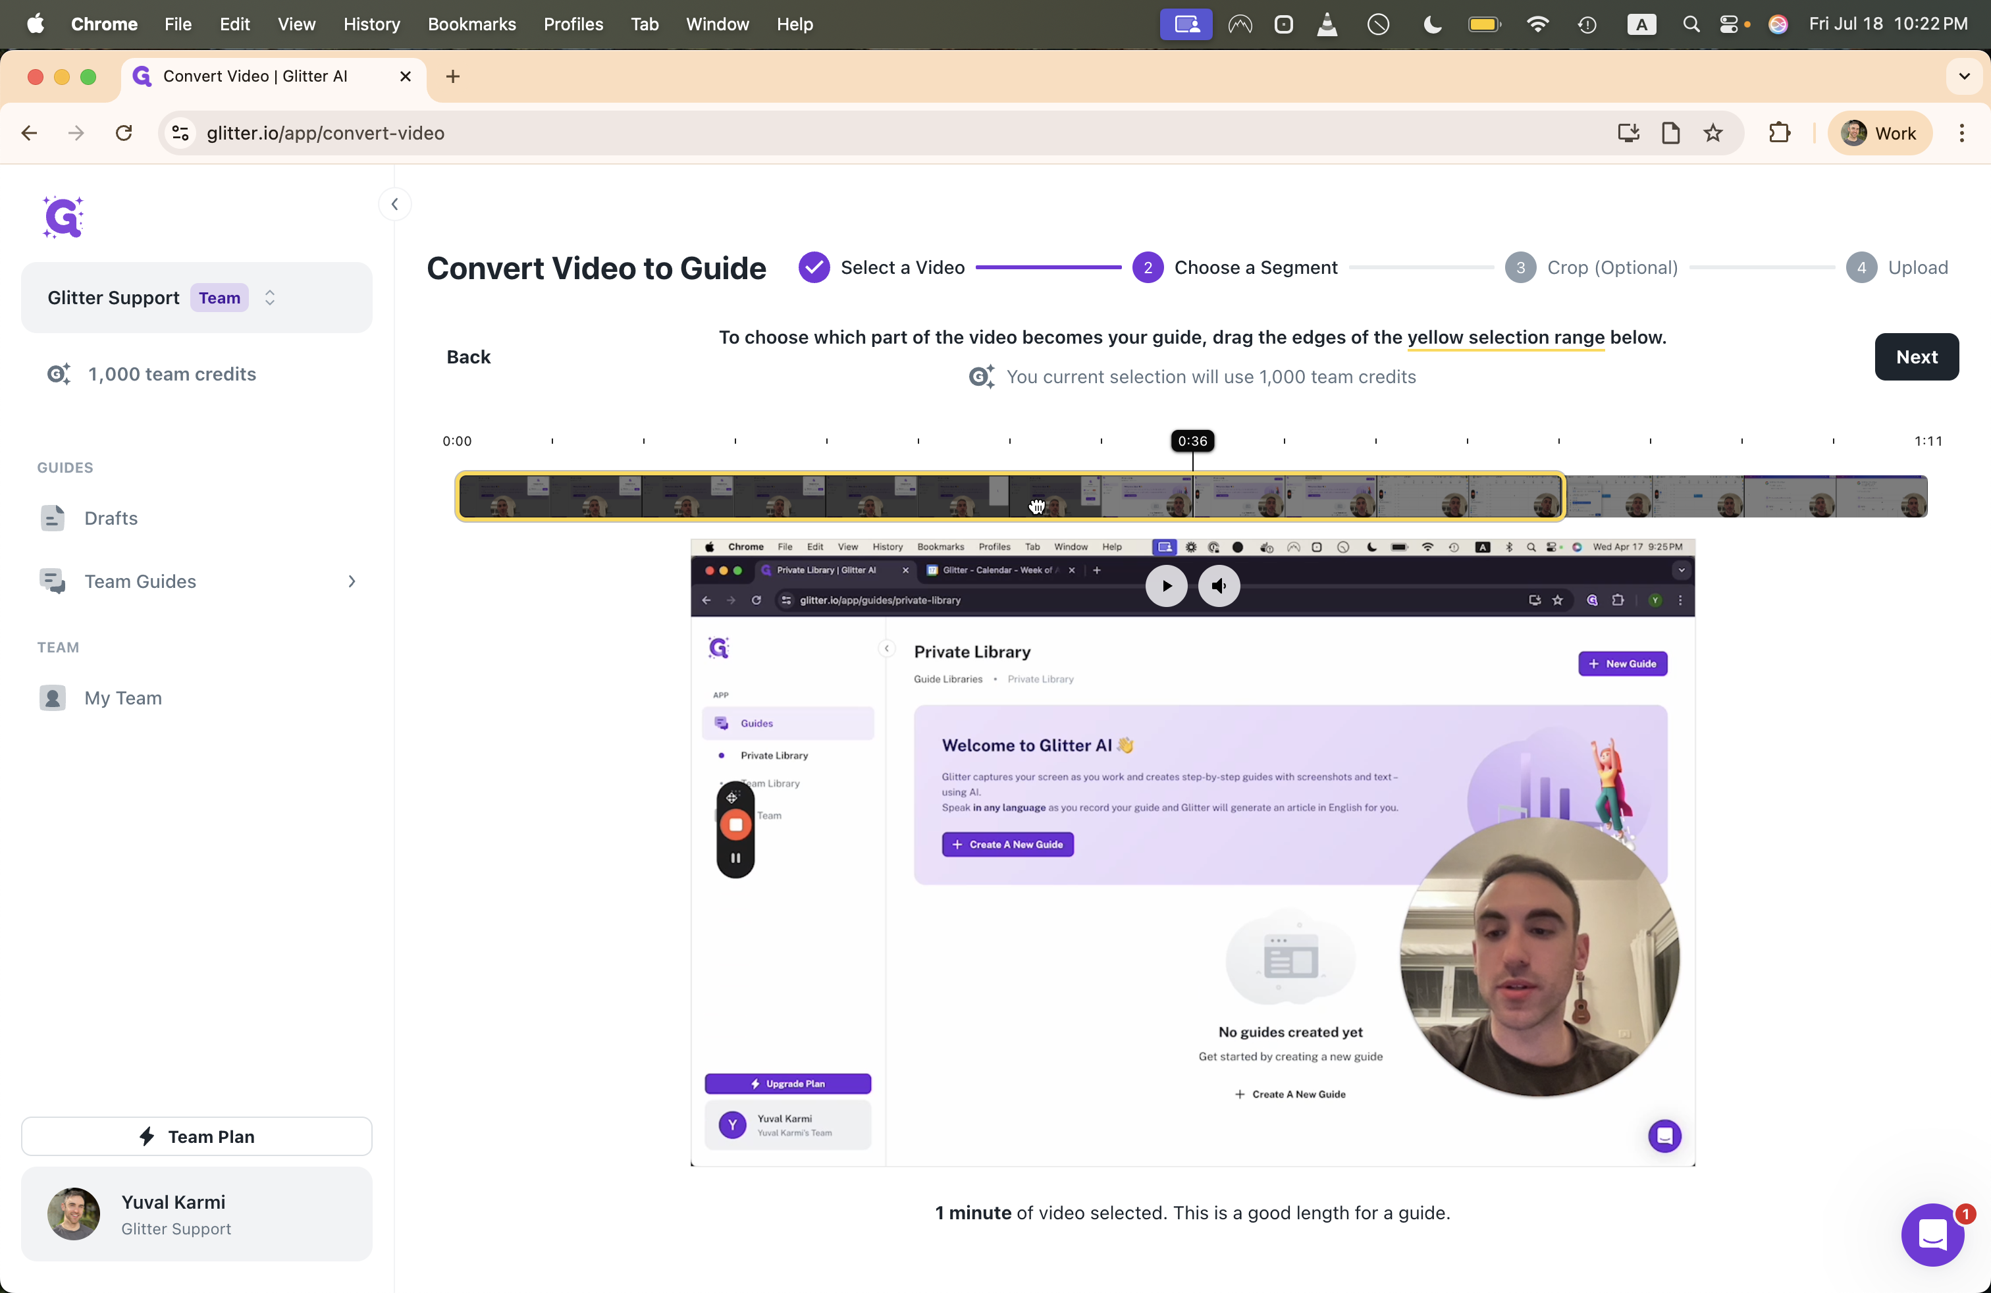
Task: Click the address bar URL
Action: pyautogui.click(x=325, y=133)
